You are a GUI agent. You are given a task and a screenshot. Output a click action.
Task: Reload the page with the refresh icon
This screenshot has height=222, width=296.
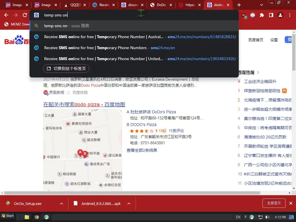(25, 15)
